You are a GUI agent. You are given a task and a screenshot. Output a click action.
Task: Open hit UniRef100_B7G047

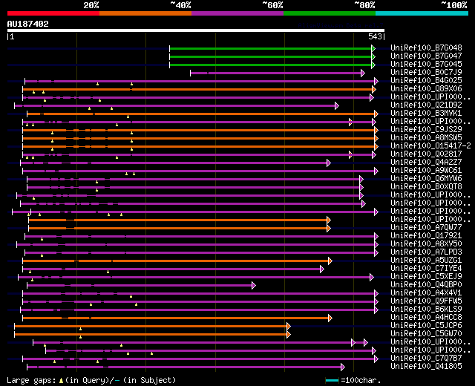click(426, 56)
